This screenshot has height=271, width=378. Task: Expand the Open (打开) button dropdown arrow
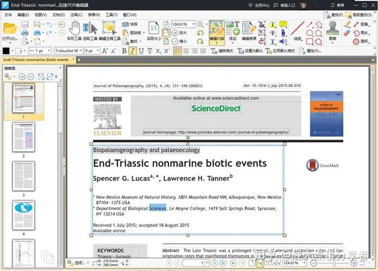(10, 43)
